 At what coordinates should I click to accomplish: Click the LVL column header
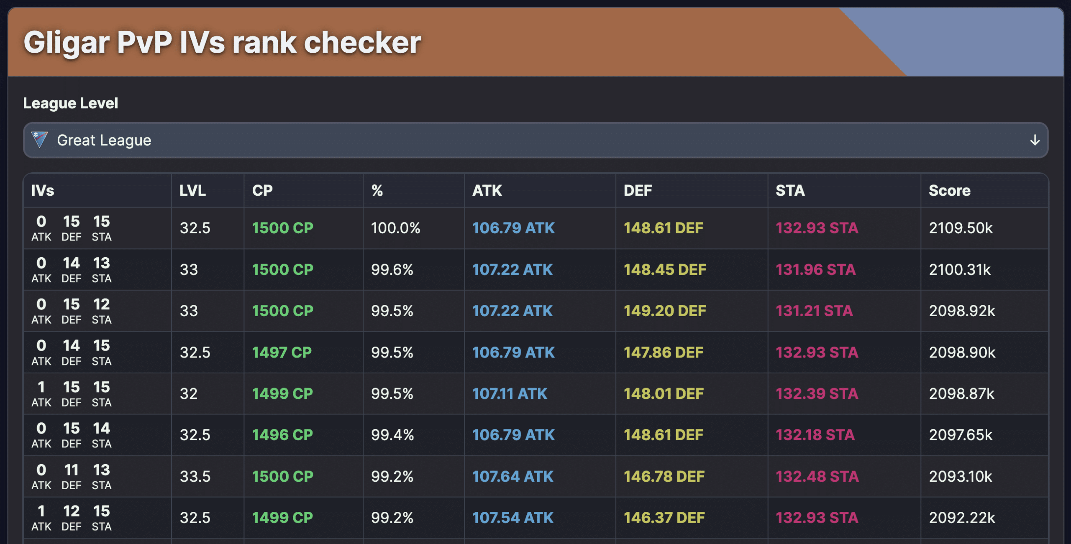192,191
